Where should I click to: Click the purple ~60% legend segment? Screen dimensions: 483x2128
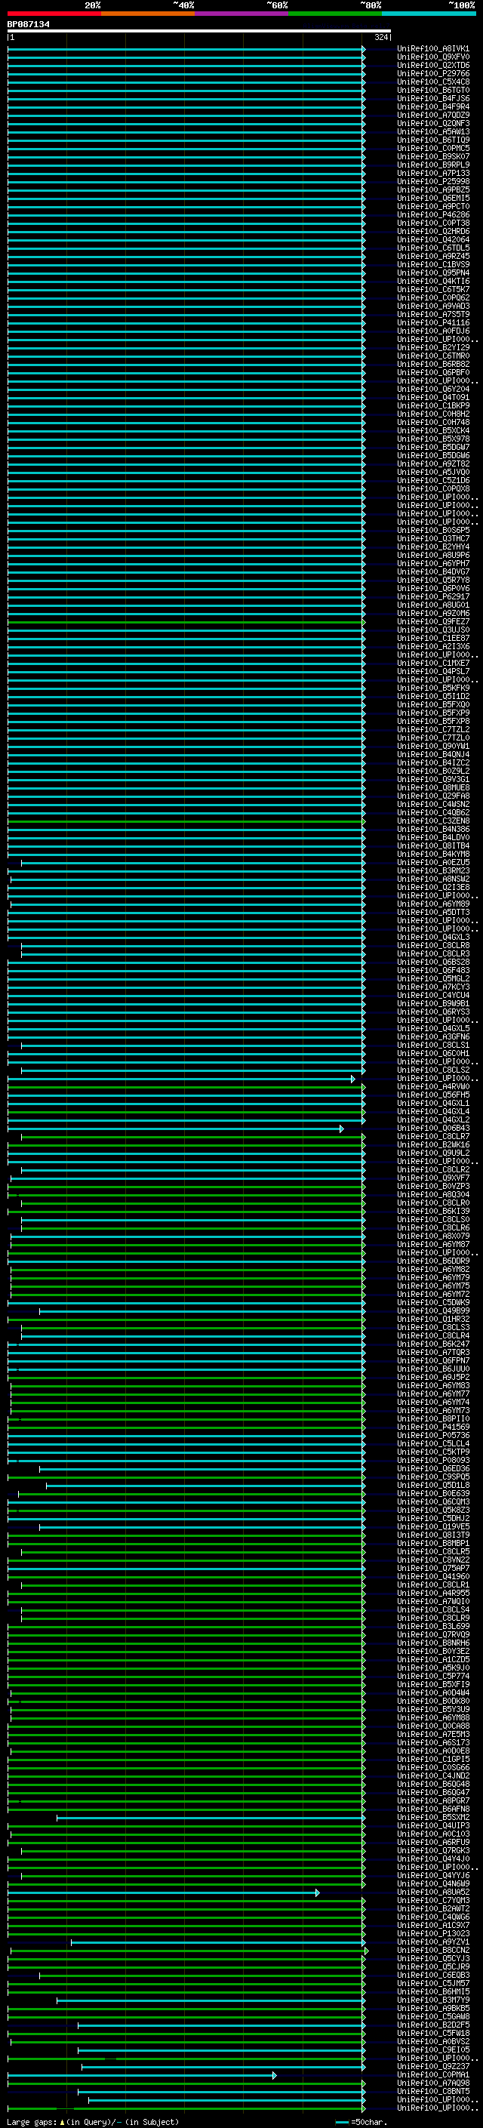tap(241, 14)
